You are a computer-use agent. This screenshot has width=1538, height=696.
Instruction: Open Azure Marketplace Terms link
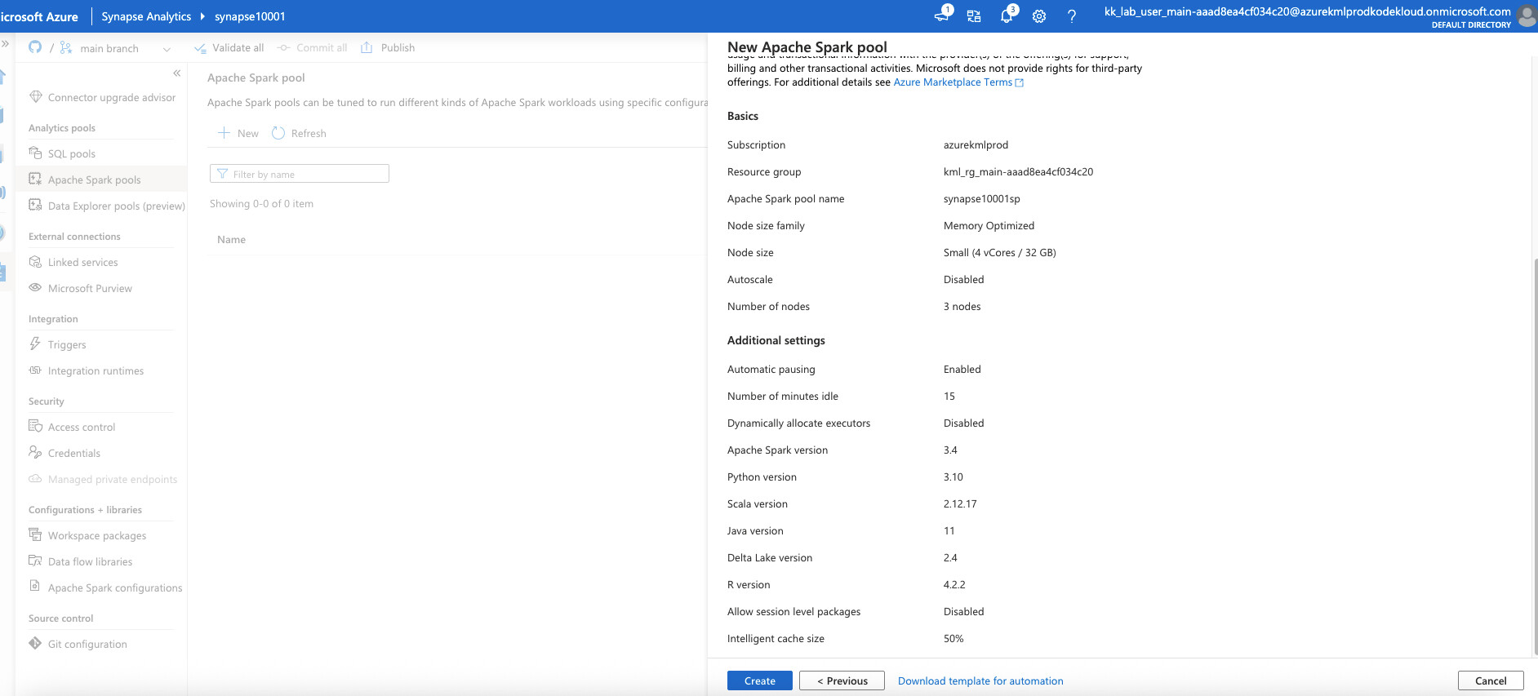click(958, 82)
